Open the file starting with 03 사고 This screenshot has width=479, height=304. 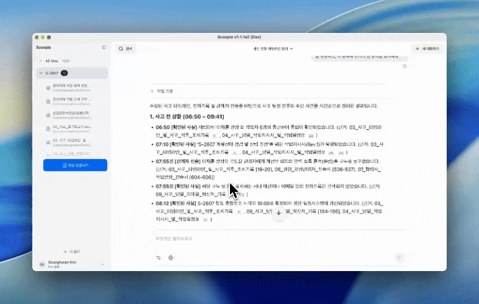coord(72,142)
